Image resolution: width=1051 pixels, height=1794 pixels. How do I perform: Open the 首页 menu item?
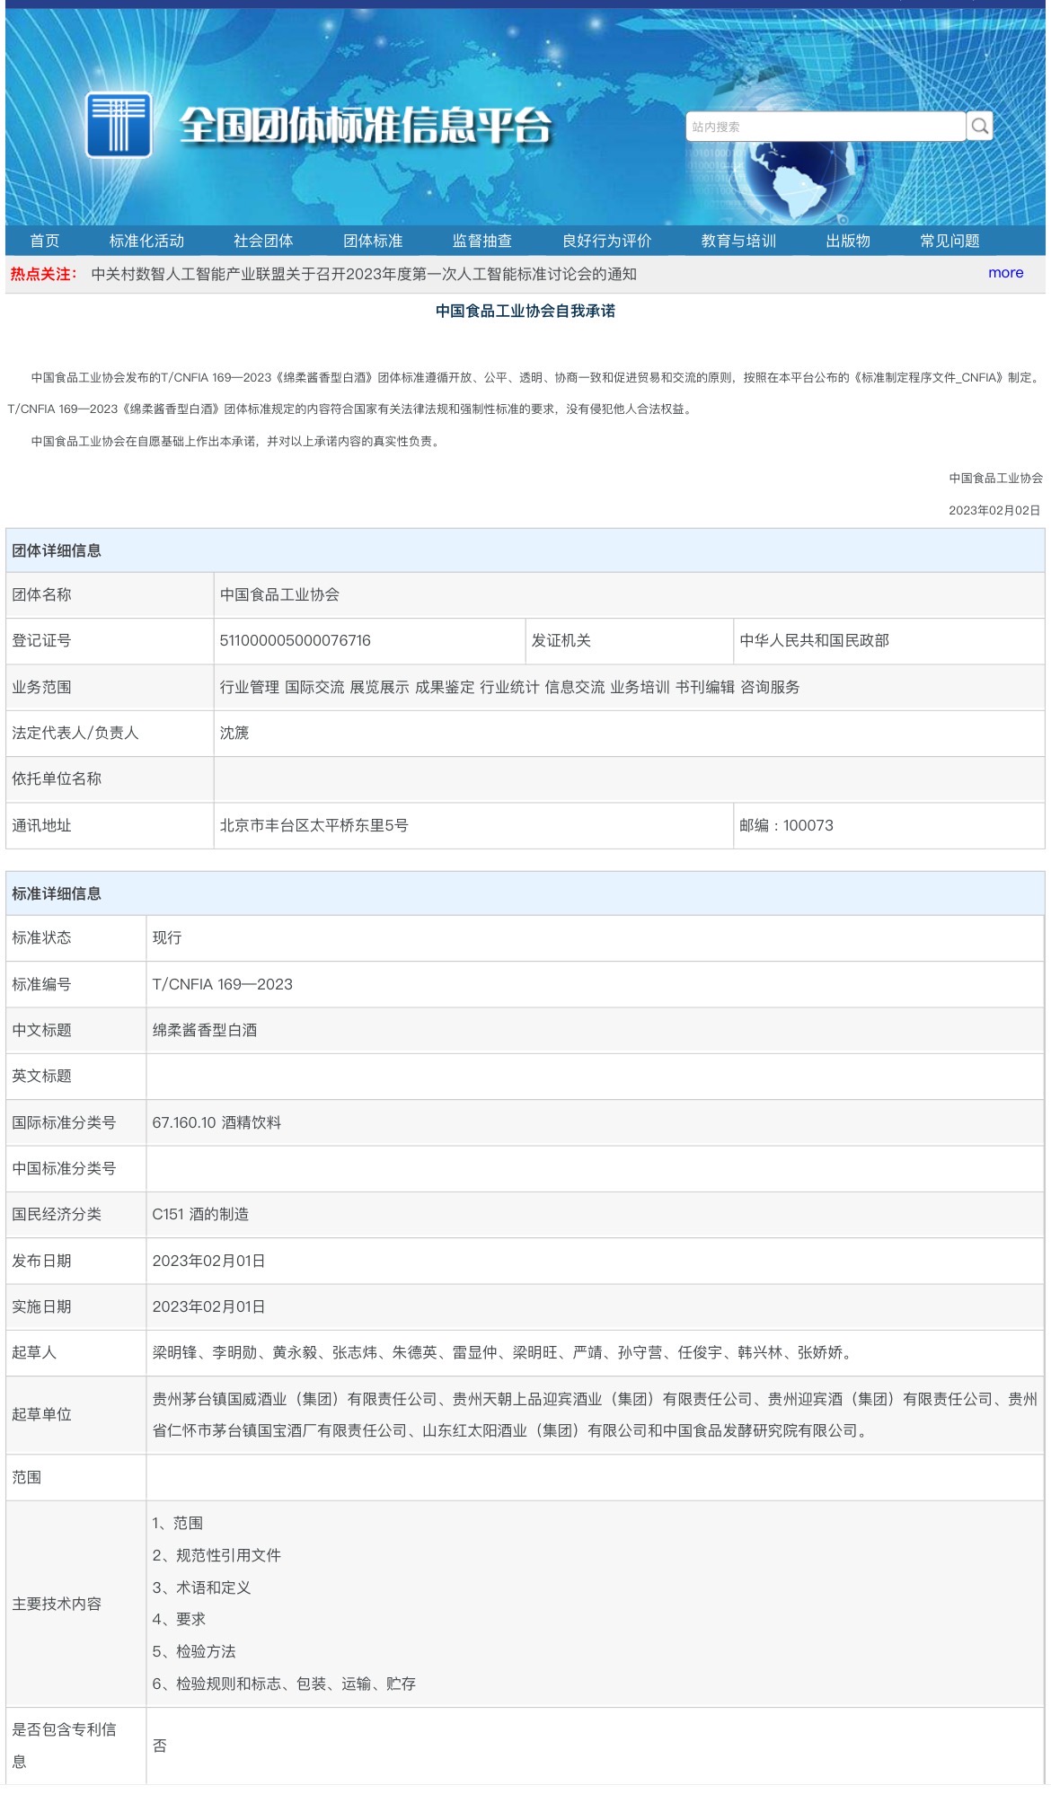click(45, 241)
